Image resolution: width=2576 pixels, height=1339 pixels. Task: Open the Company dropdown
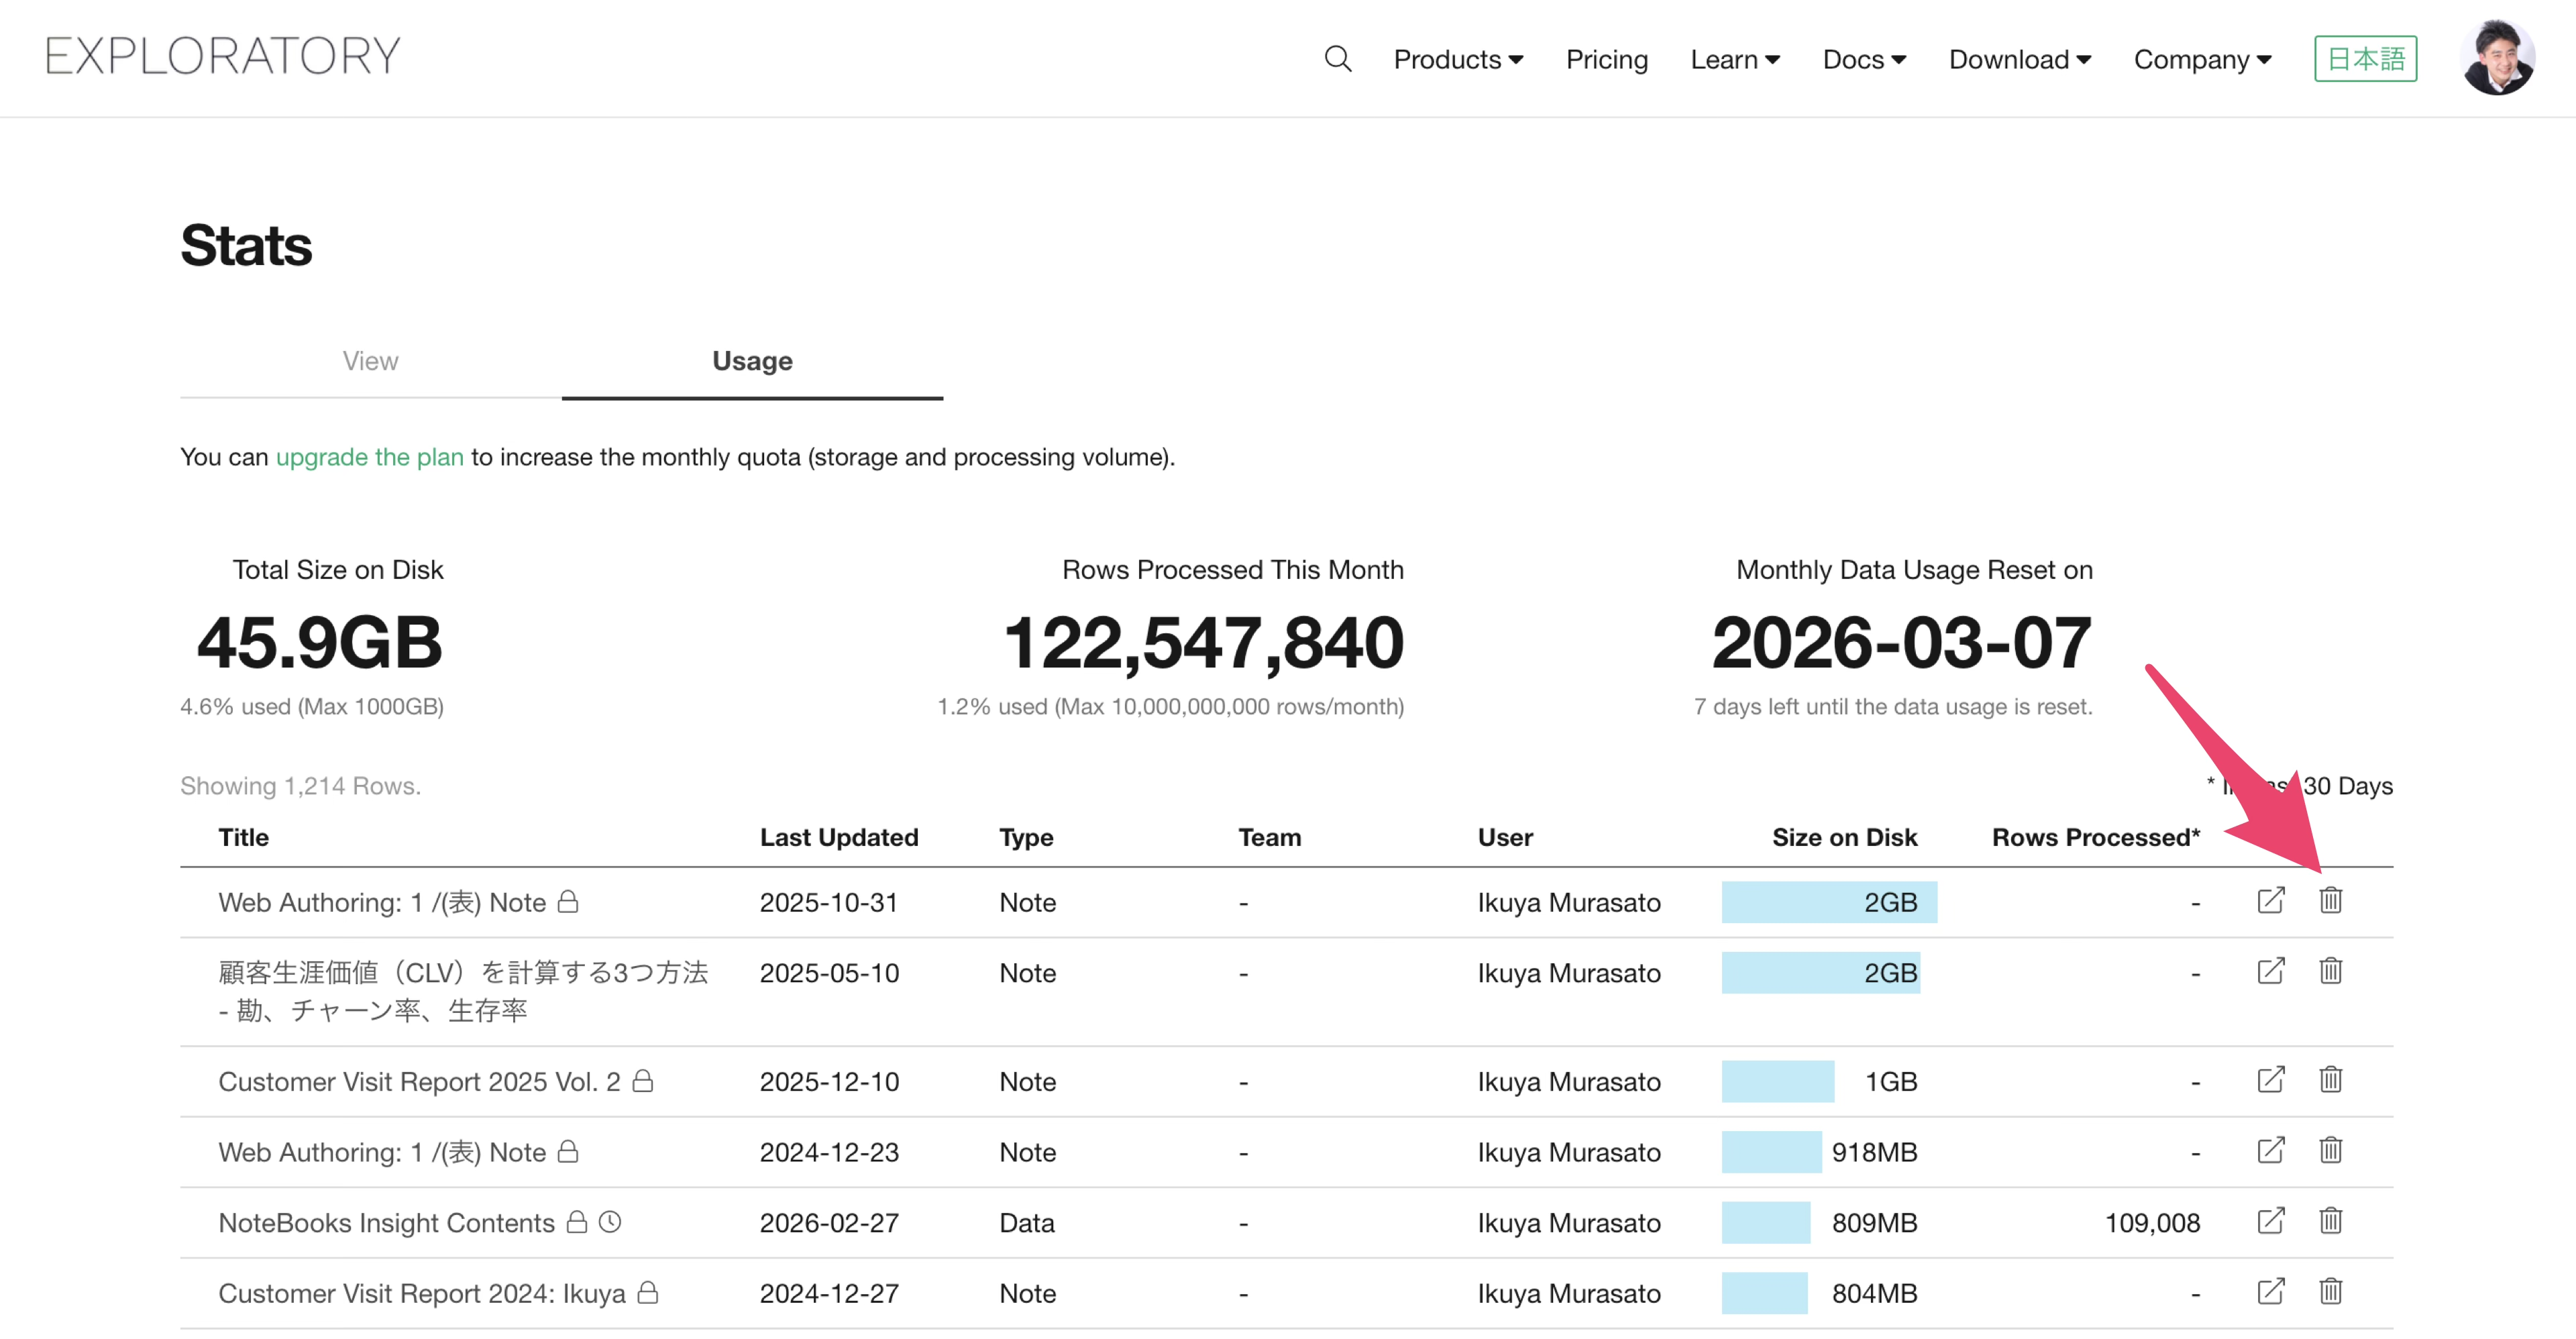tap(2202, 59)
